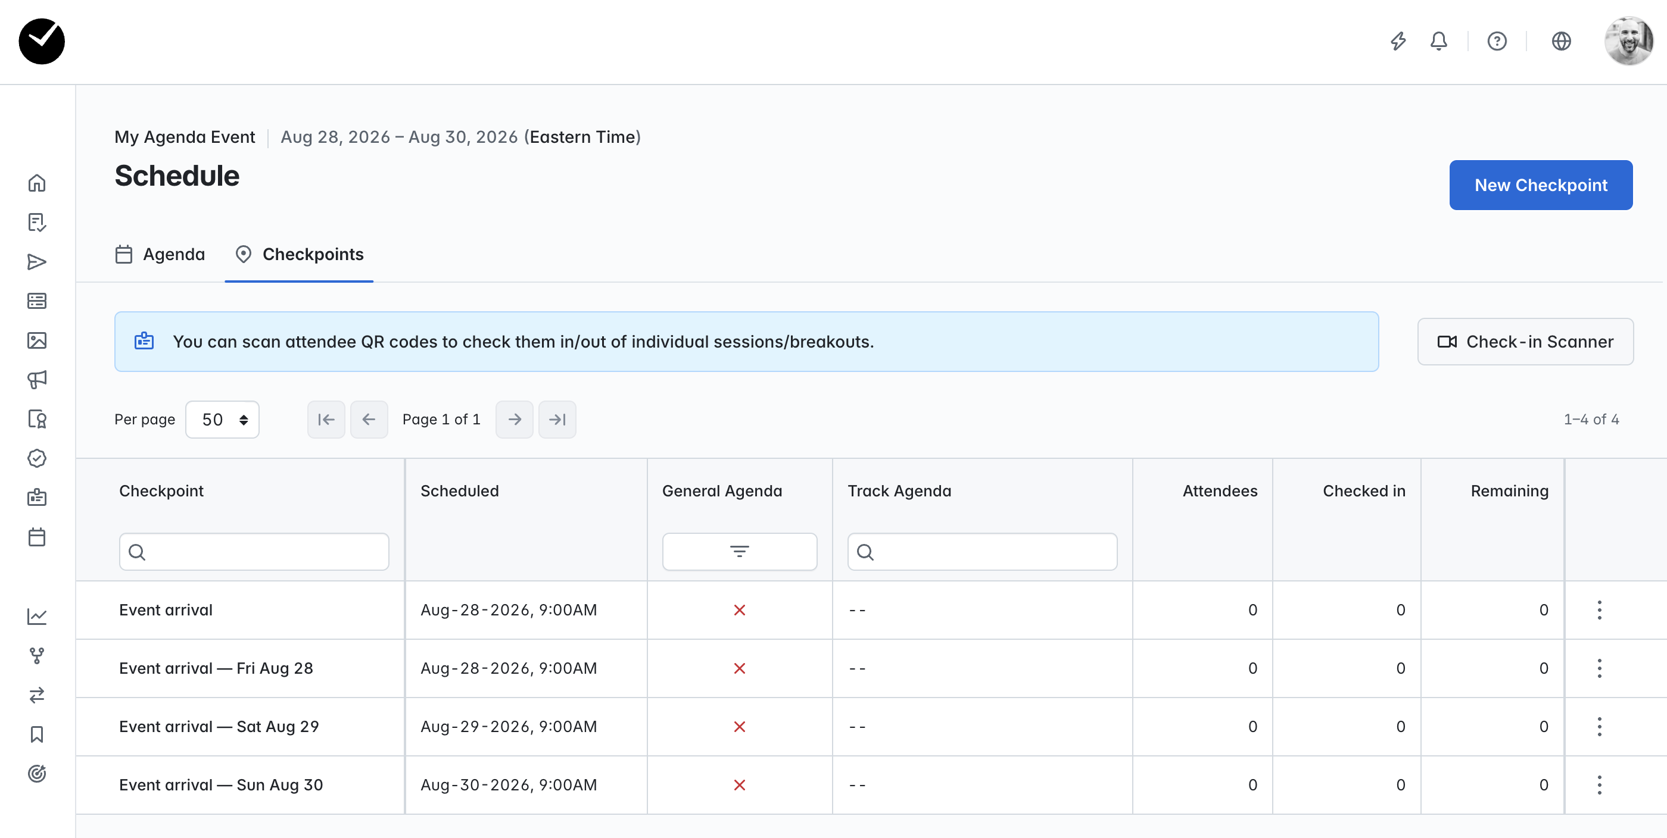Image resolution: width=1667 pixels, height=838 pixels.
Task: Open the line chart analytics sidebar icon
Action: pos(37,616)
